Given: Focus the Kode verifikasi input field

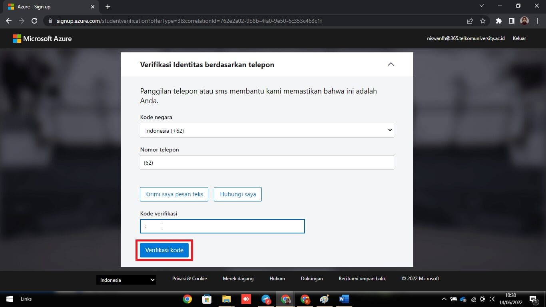Looking at the screenshot, I should coord(222,226).
